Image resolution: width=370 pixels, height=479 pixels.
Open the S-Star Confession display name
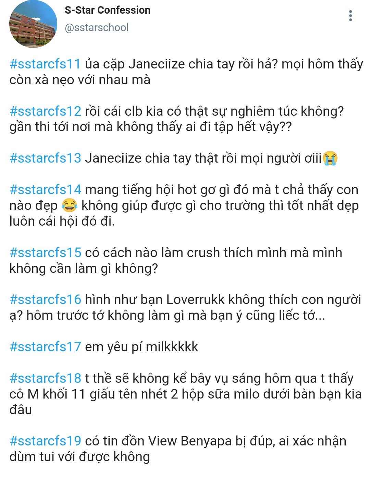tap(108, 10)
